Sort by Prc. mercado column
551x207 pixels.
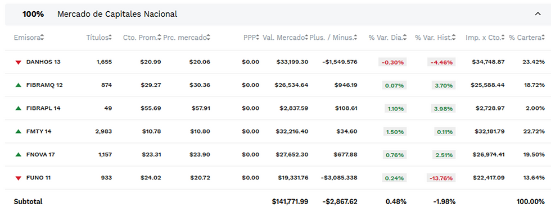pyautogui.click(x=187, y=38)
